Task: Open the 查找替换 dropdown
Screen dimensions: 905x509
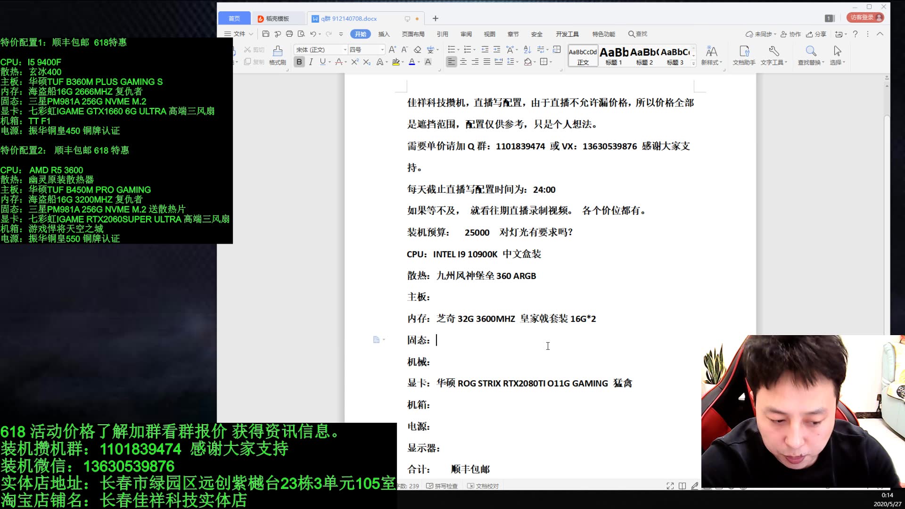Action: click(x=811, y=55)
